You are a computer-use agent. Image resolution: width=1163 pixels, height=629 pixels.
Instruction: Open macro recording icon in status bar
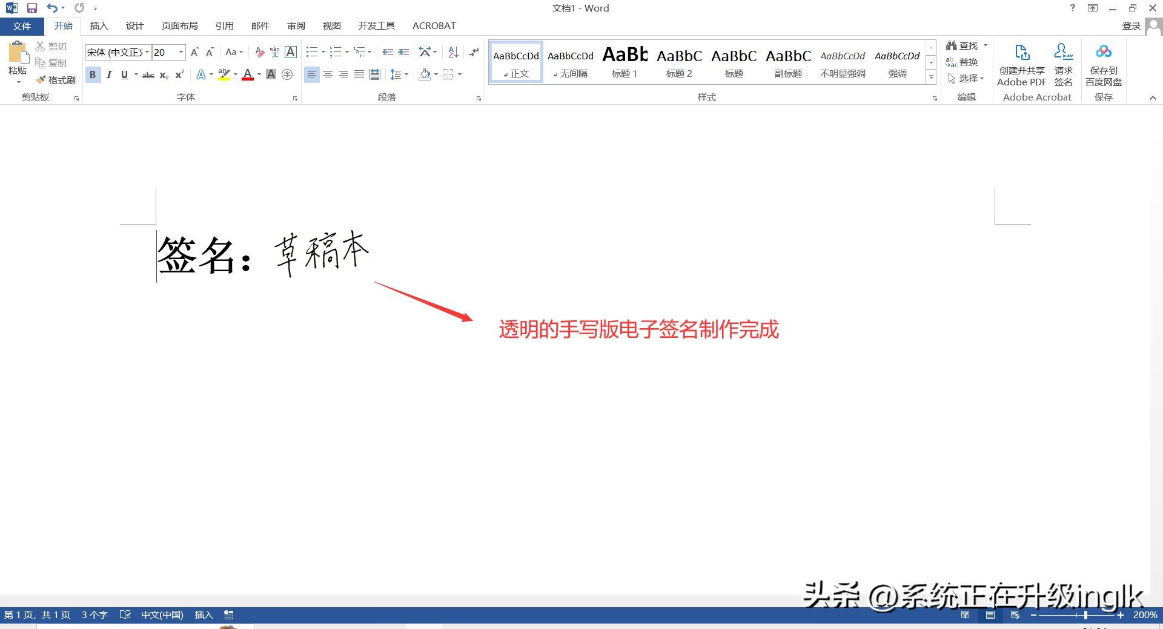tap(229, 614)
